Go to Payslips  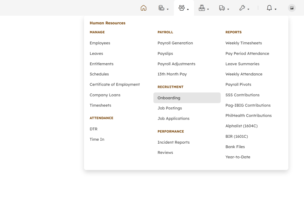coord(165,53)
